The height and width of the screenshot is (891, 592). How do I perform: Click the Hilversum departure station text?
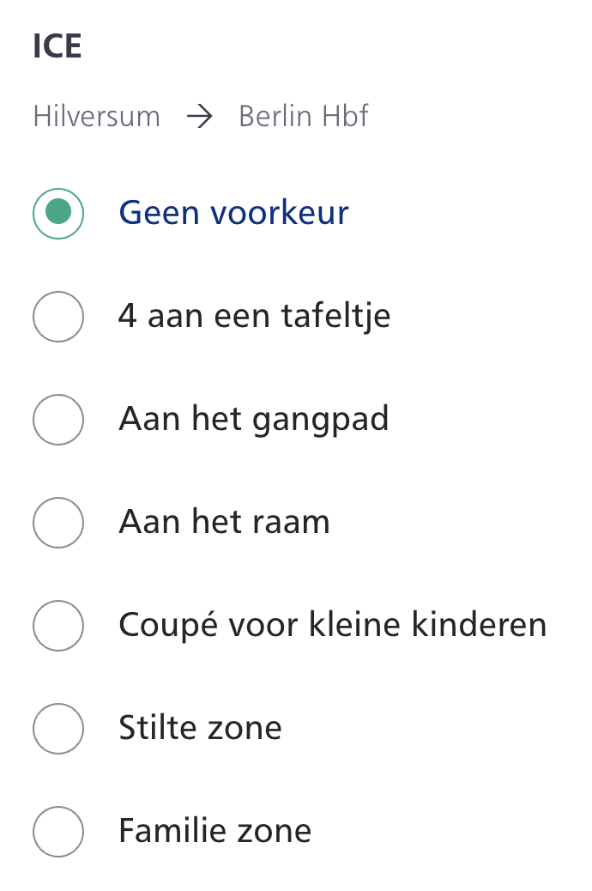(x=96, y=117)
